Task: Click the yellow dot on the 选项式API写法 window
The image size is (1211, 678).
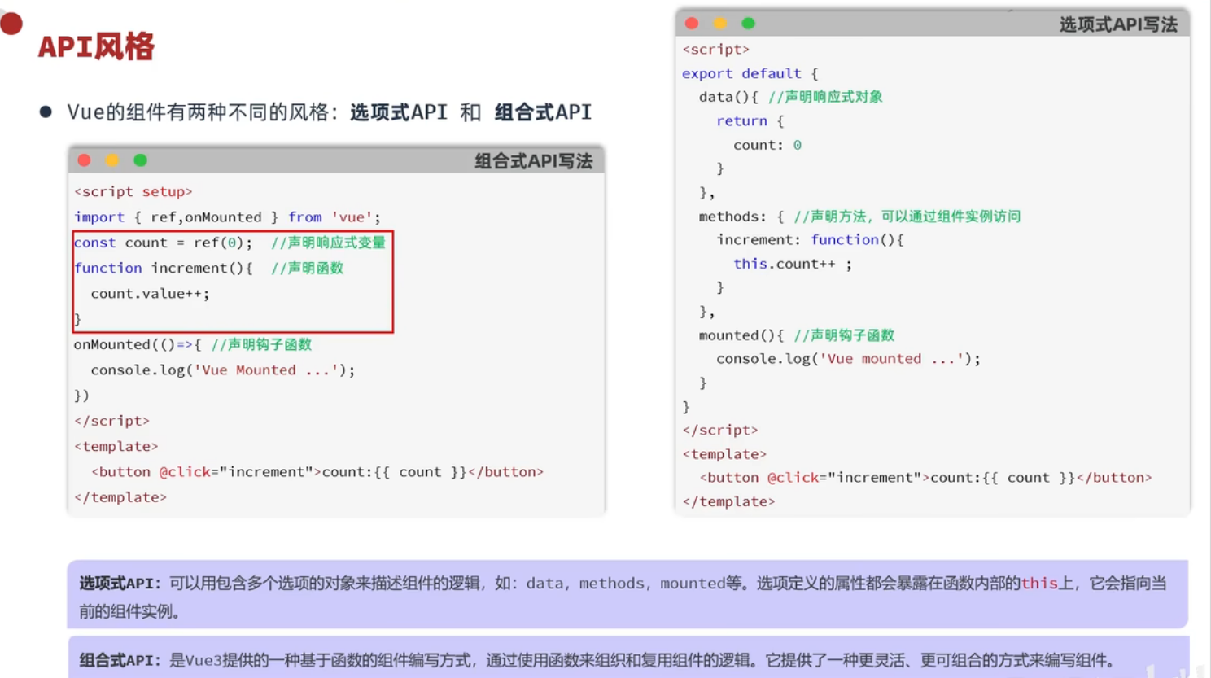Action: tap(720, 24)
